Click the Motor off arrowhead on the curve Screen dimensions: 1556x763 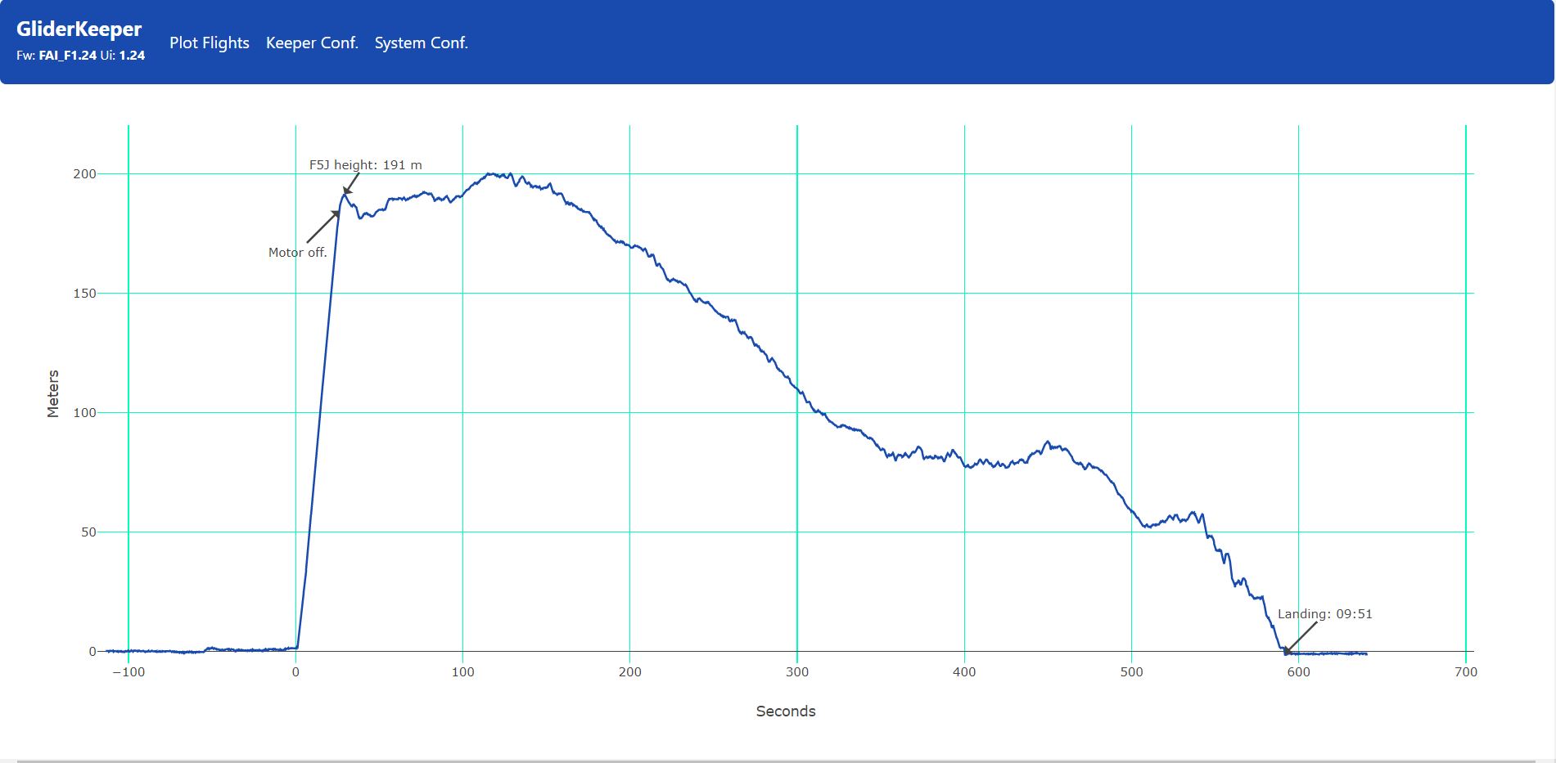[336, 213]
